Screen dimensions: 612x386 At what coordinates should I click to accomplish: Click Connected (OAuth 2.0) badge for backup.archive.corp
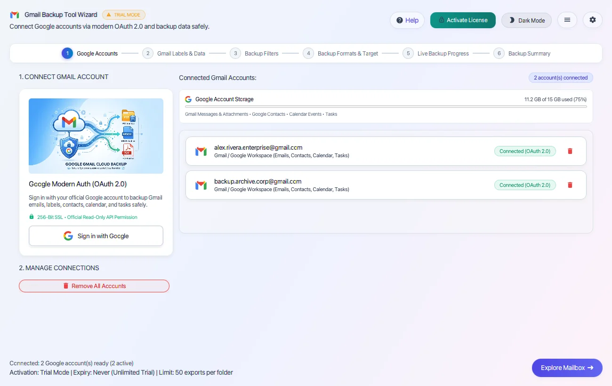click(525, 185)
